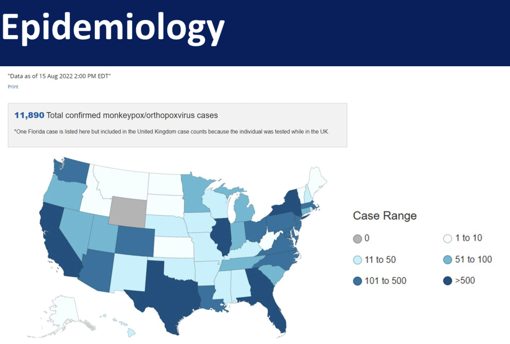The width and height of the screenshot is (510, 344).
Task: Select the 1 to 10 legend swatch
Action: tap(448, 239)
